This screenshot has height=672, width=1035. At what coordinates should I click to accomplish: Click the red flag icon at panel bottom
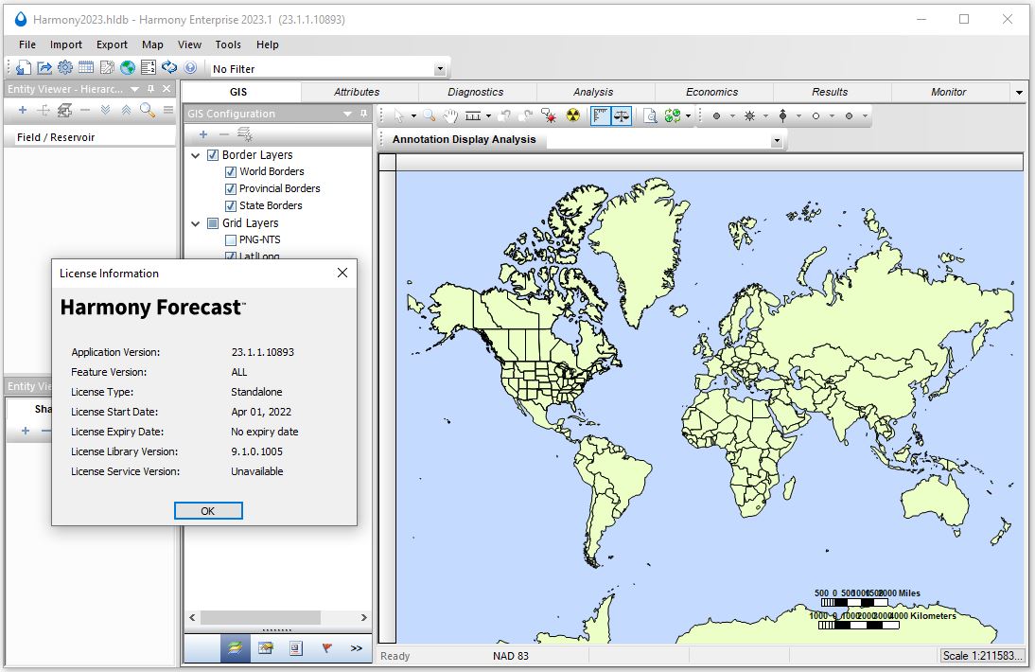point(326,648)
